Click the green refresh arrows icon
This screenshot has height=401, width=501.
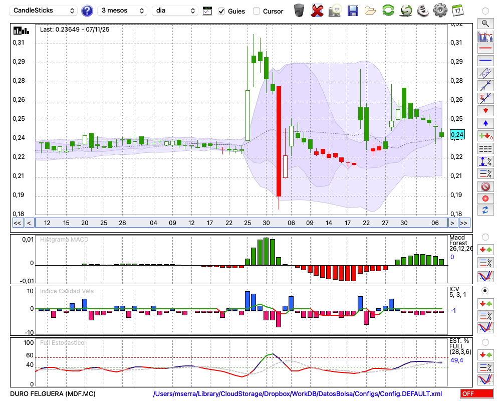(x=388, y=11)
